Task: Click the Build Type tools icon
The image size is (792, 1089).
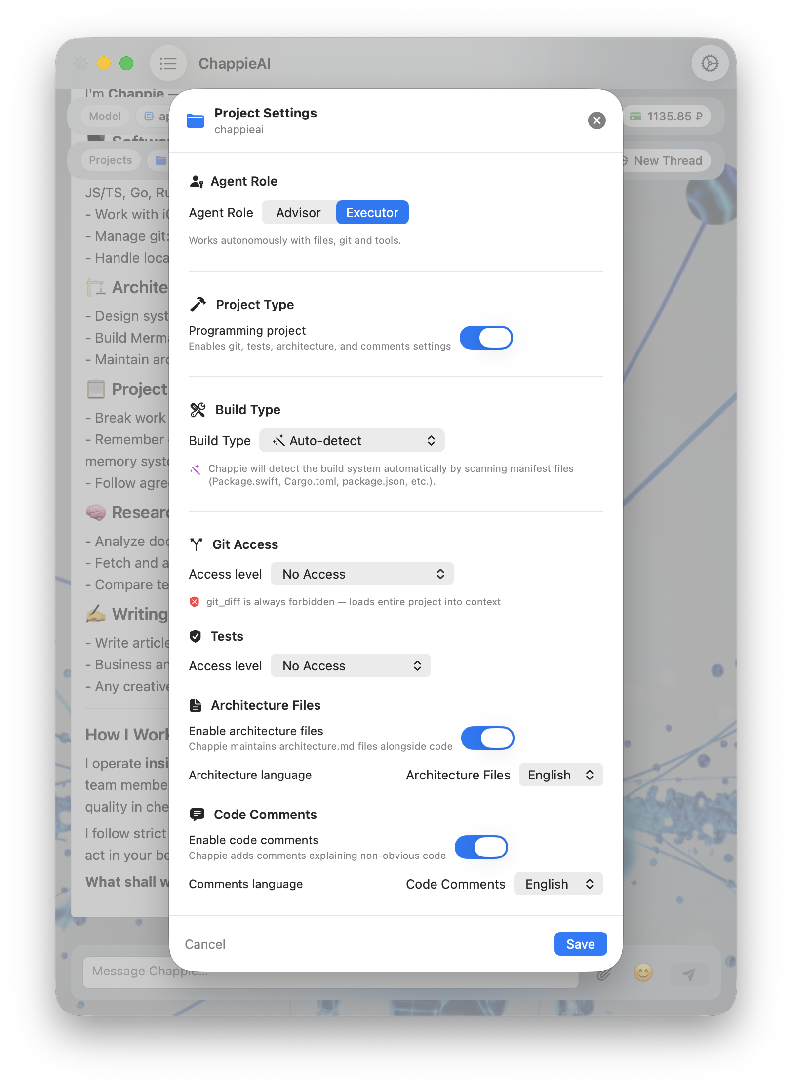Action: [198, 410]
